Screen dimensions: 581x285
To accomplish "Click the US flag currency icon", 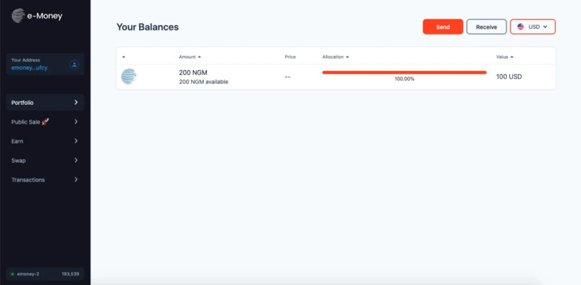I will [x=521, y=27].
